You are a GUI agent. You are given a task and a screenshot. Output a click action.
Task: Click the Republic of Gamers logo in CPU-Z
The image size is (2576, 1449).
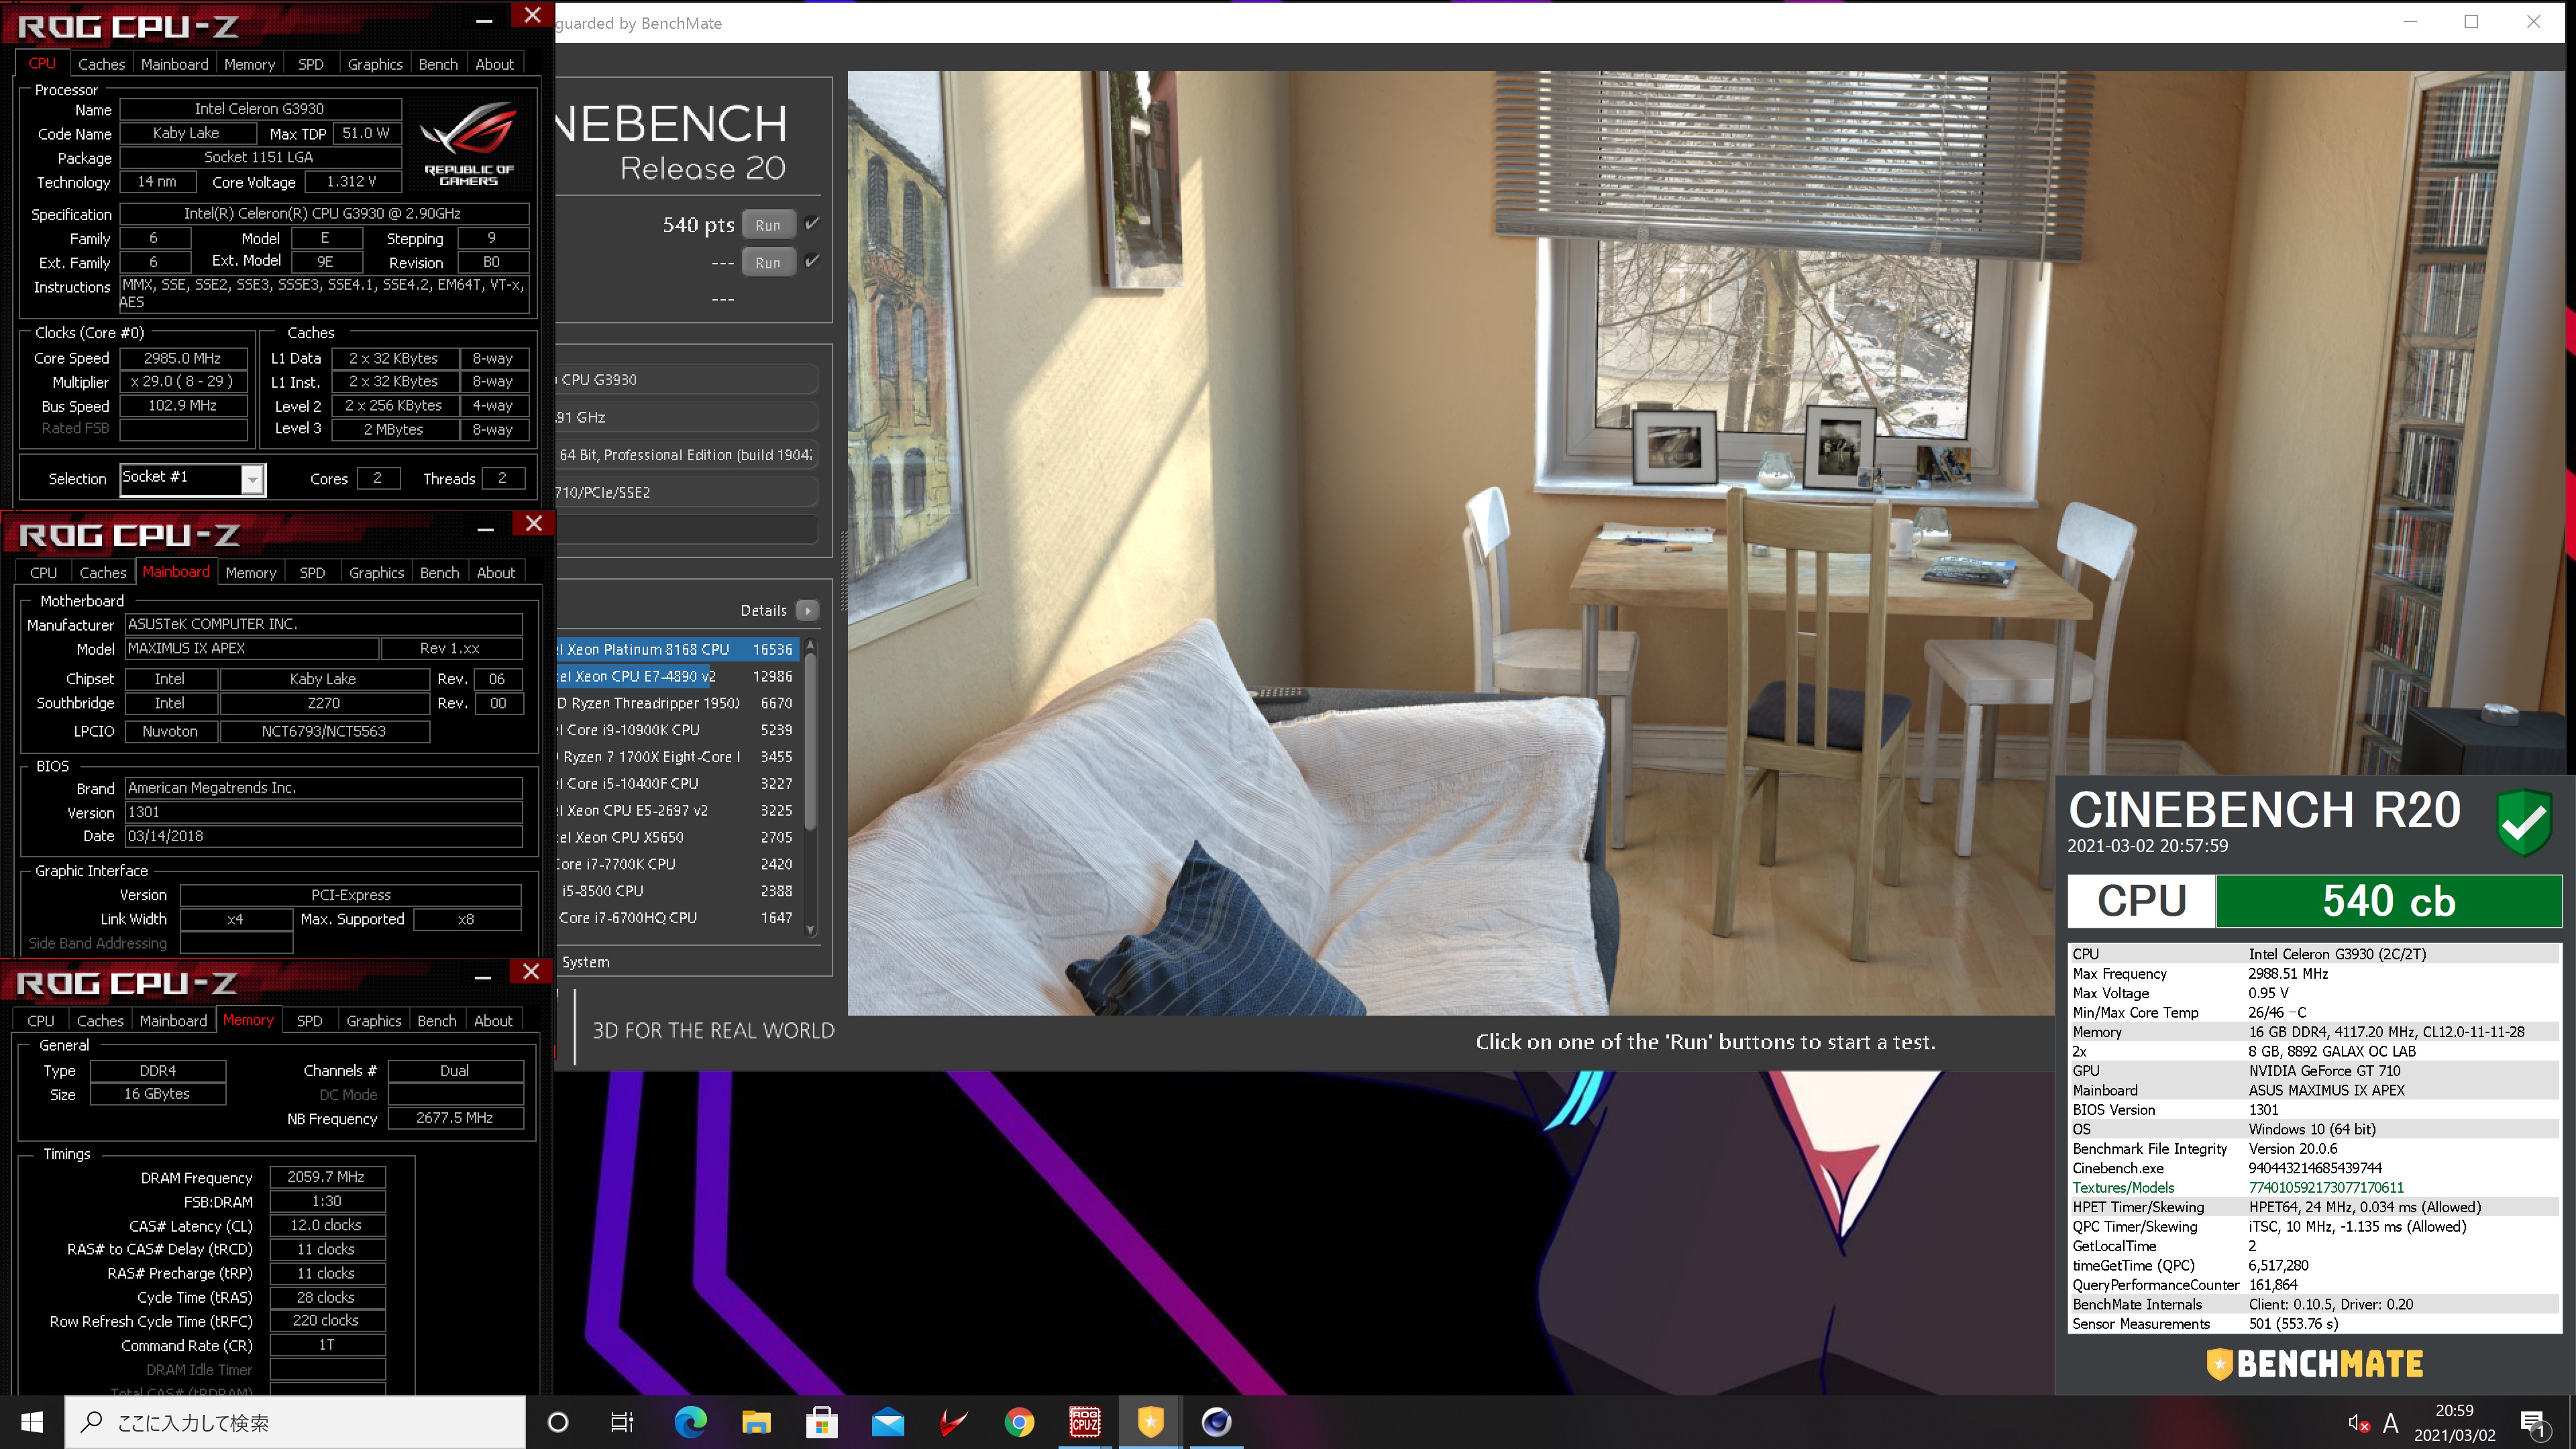pyautogui.click(x=468, y=144)
